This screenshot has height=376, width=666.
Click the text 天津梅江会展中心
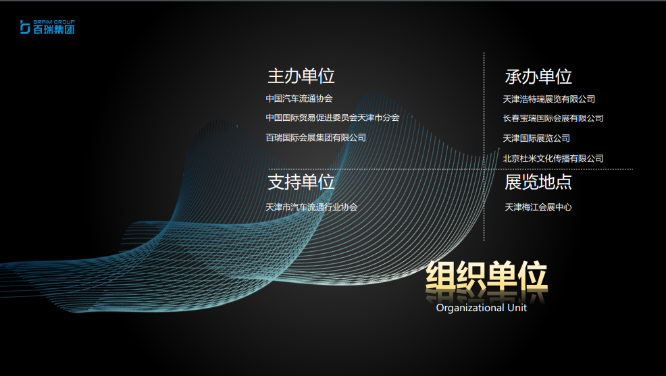tap(538, 207)
